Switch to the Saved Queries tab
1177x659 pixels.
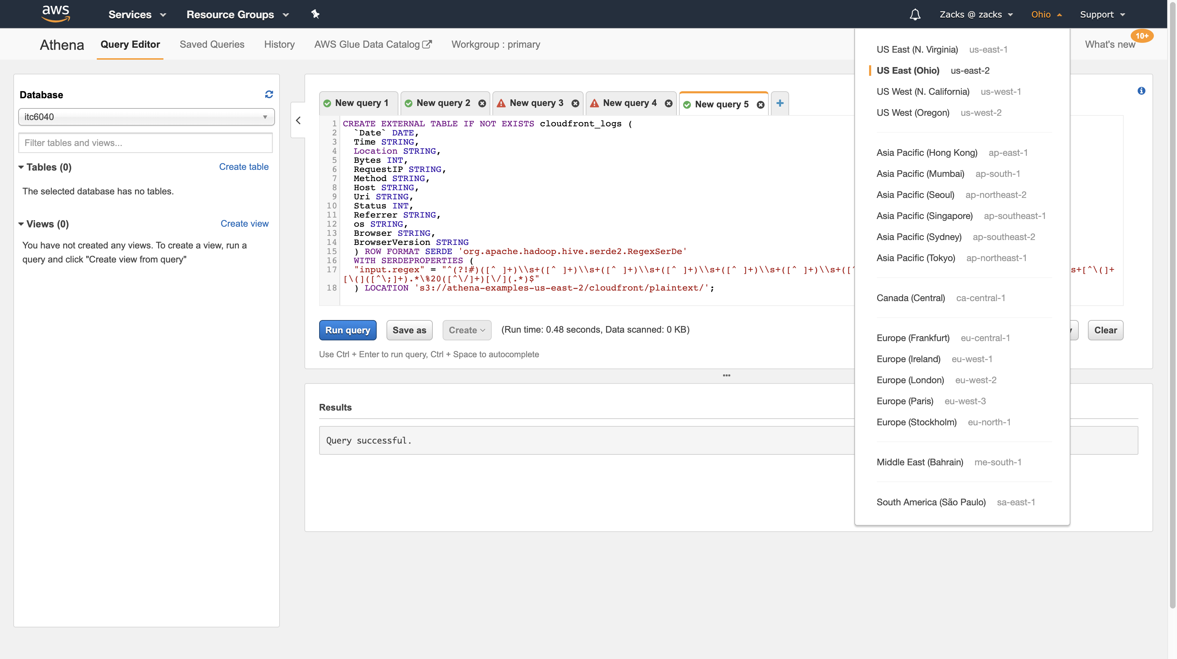click(x=211, y=44)
